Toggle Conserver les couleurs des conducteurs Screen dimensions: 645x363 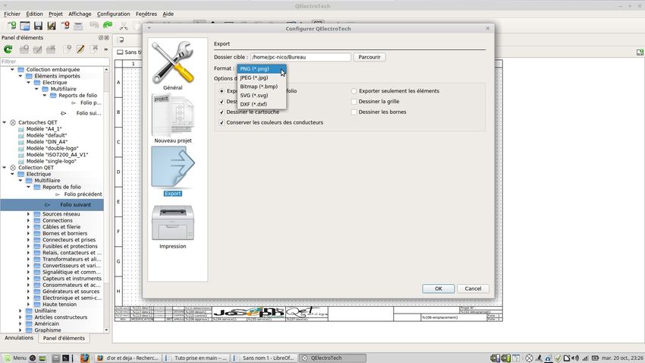pos(222,122)
